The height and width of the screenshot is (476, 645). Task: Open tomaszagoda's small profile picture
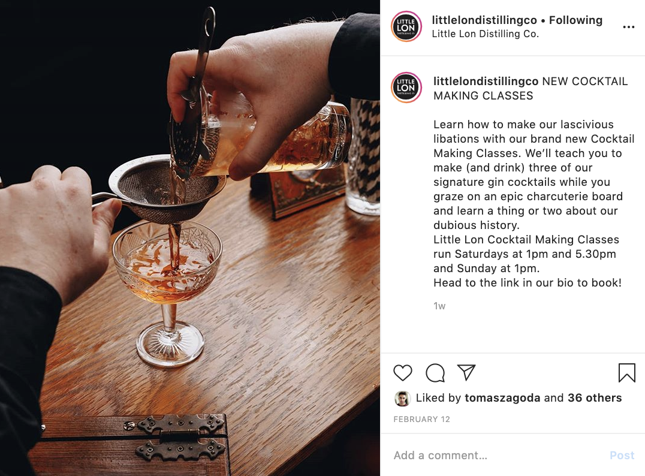[402, 398]
